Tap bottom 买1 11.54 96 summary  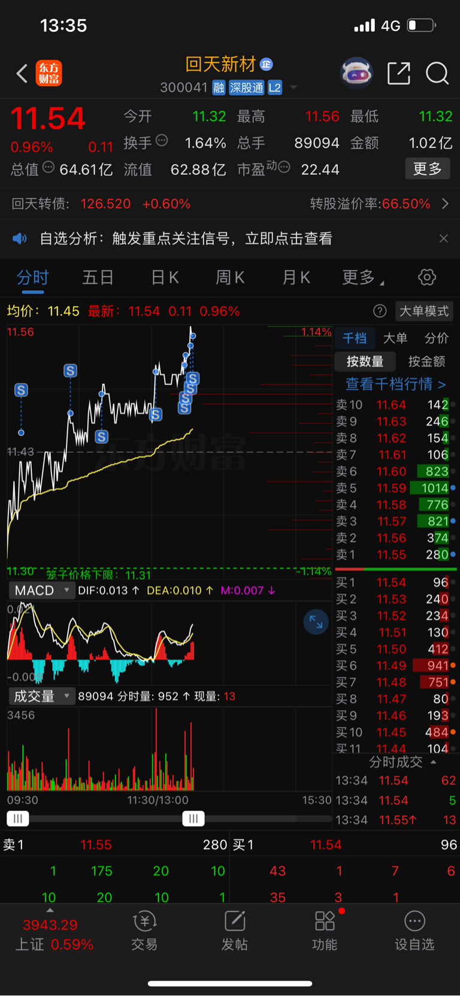[x=345, y=844]
